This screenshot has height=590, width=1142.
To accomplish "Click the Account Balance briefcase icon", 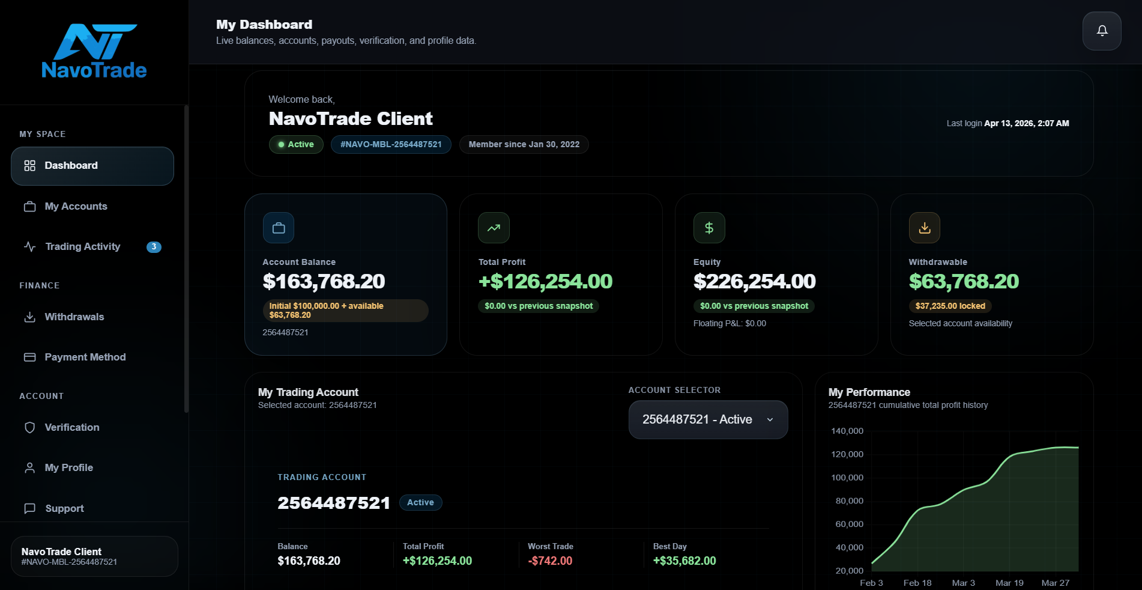I will pos(279,228).
